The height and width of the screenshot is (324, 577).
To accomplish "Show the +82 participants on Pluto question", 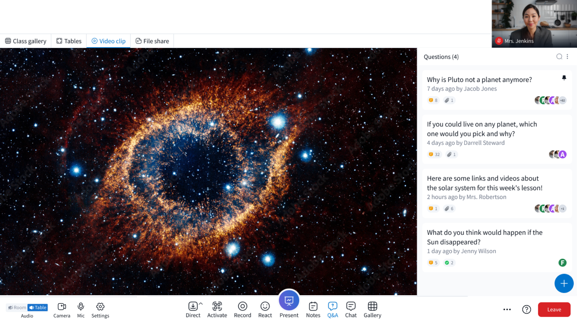I will point(563,100).
